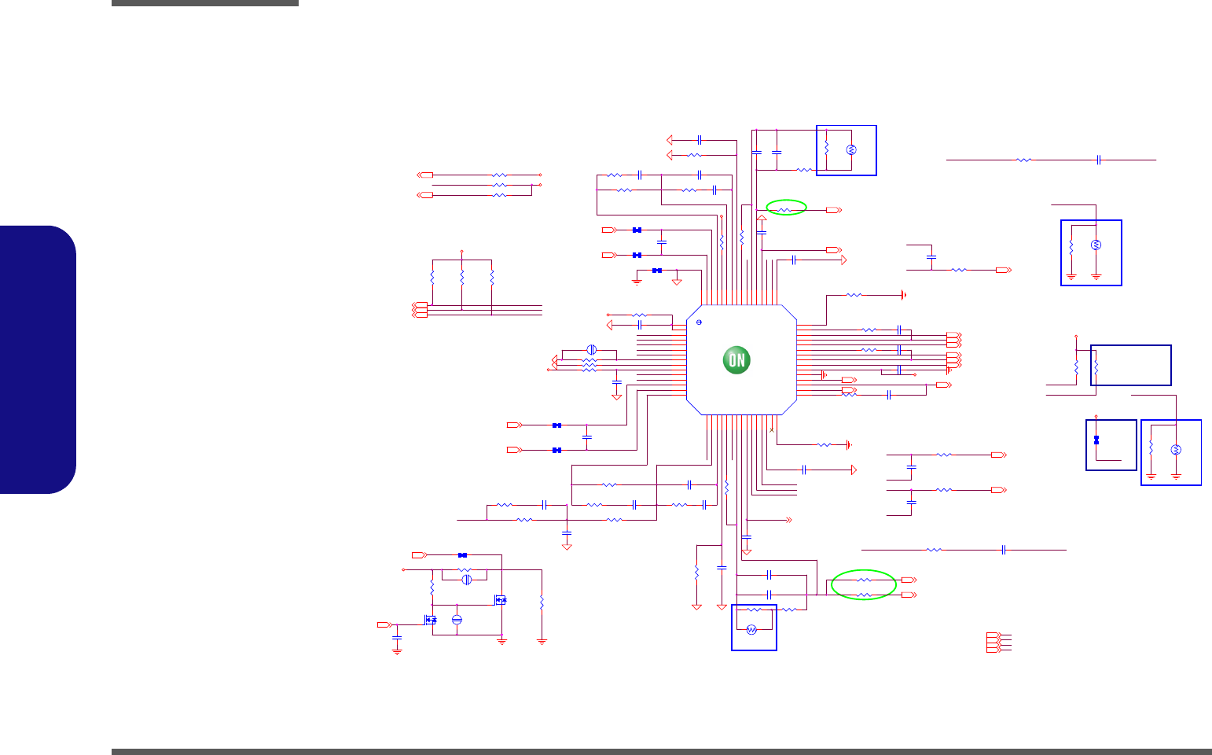Image resolution: width=1212 pixels, height=755 pixels.
Task: Click the thermistor in the bottom-right blue box
Action: (x=1177, y=449)
